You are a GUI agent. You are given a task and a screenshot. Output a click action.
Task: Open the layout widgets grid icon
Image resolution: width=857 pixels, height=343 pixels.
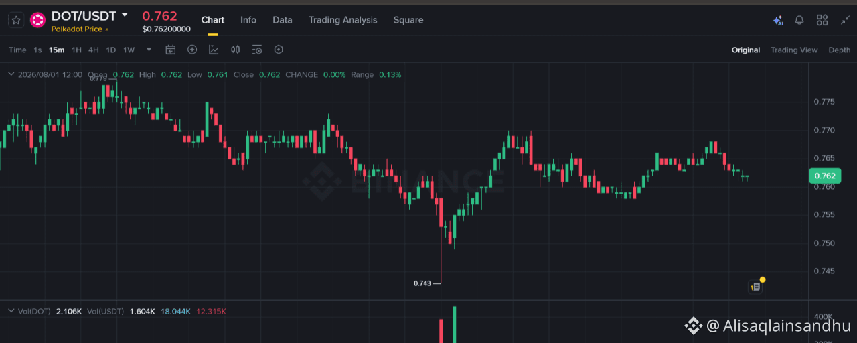click(x=822, y=20)
